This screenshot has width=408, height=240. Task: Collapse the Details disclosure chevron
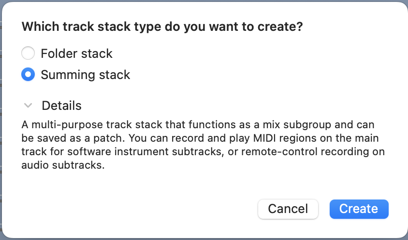coord(29,106)
